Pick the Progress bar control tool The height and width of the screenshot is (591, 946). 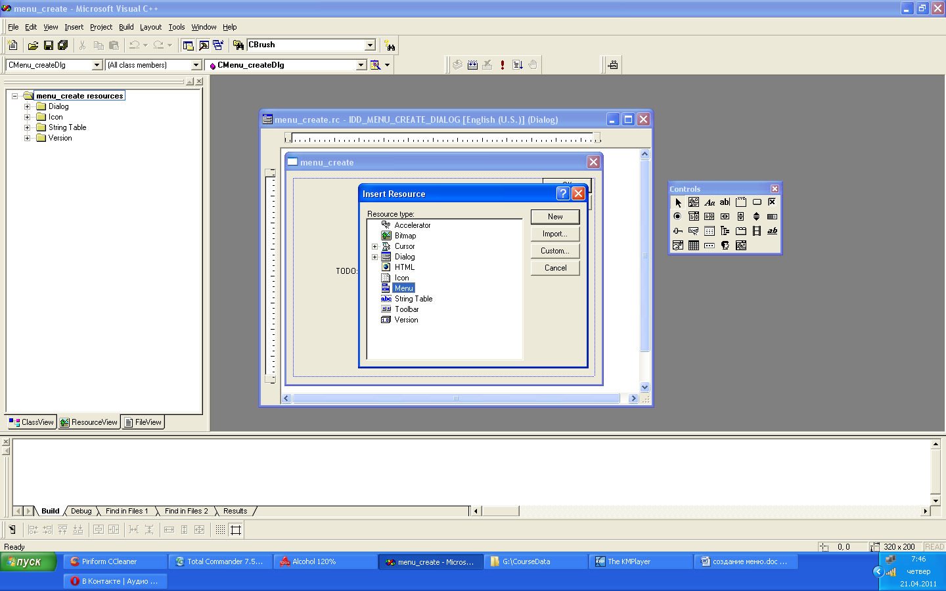pos(773,217)
